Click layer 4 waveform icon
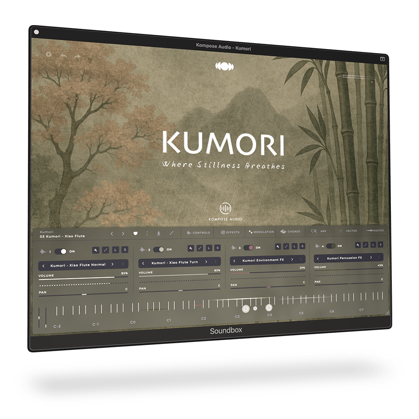This screenshot has width=419, height=419. (x=317, y=246)
